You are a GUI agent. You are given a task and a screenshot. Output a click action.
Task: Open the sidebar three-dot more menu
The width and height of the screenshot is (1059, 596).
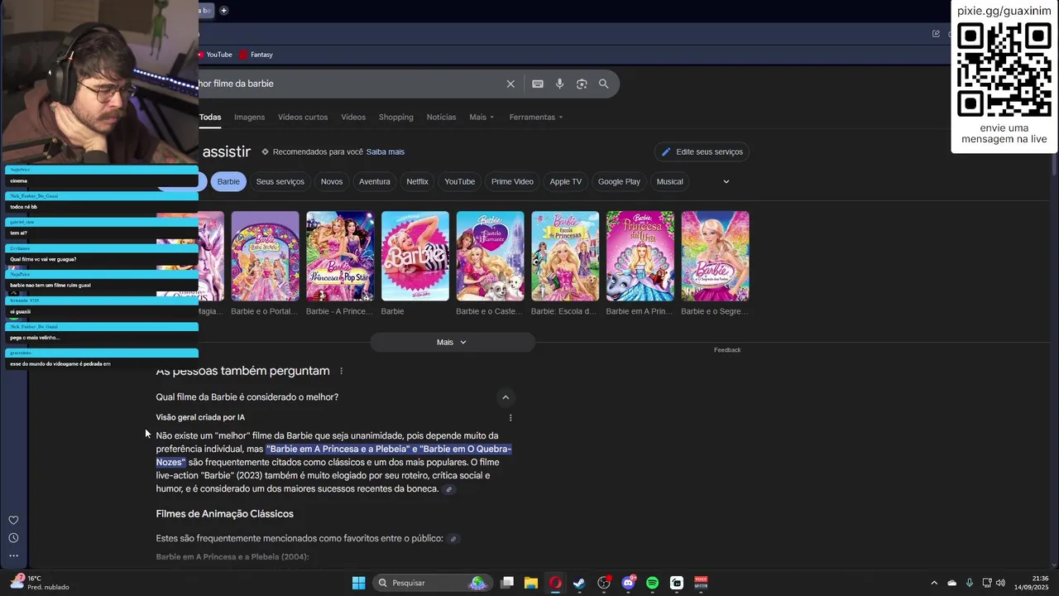tap(13, 555)
